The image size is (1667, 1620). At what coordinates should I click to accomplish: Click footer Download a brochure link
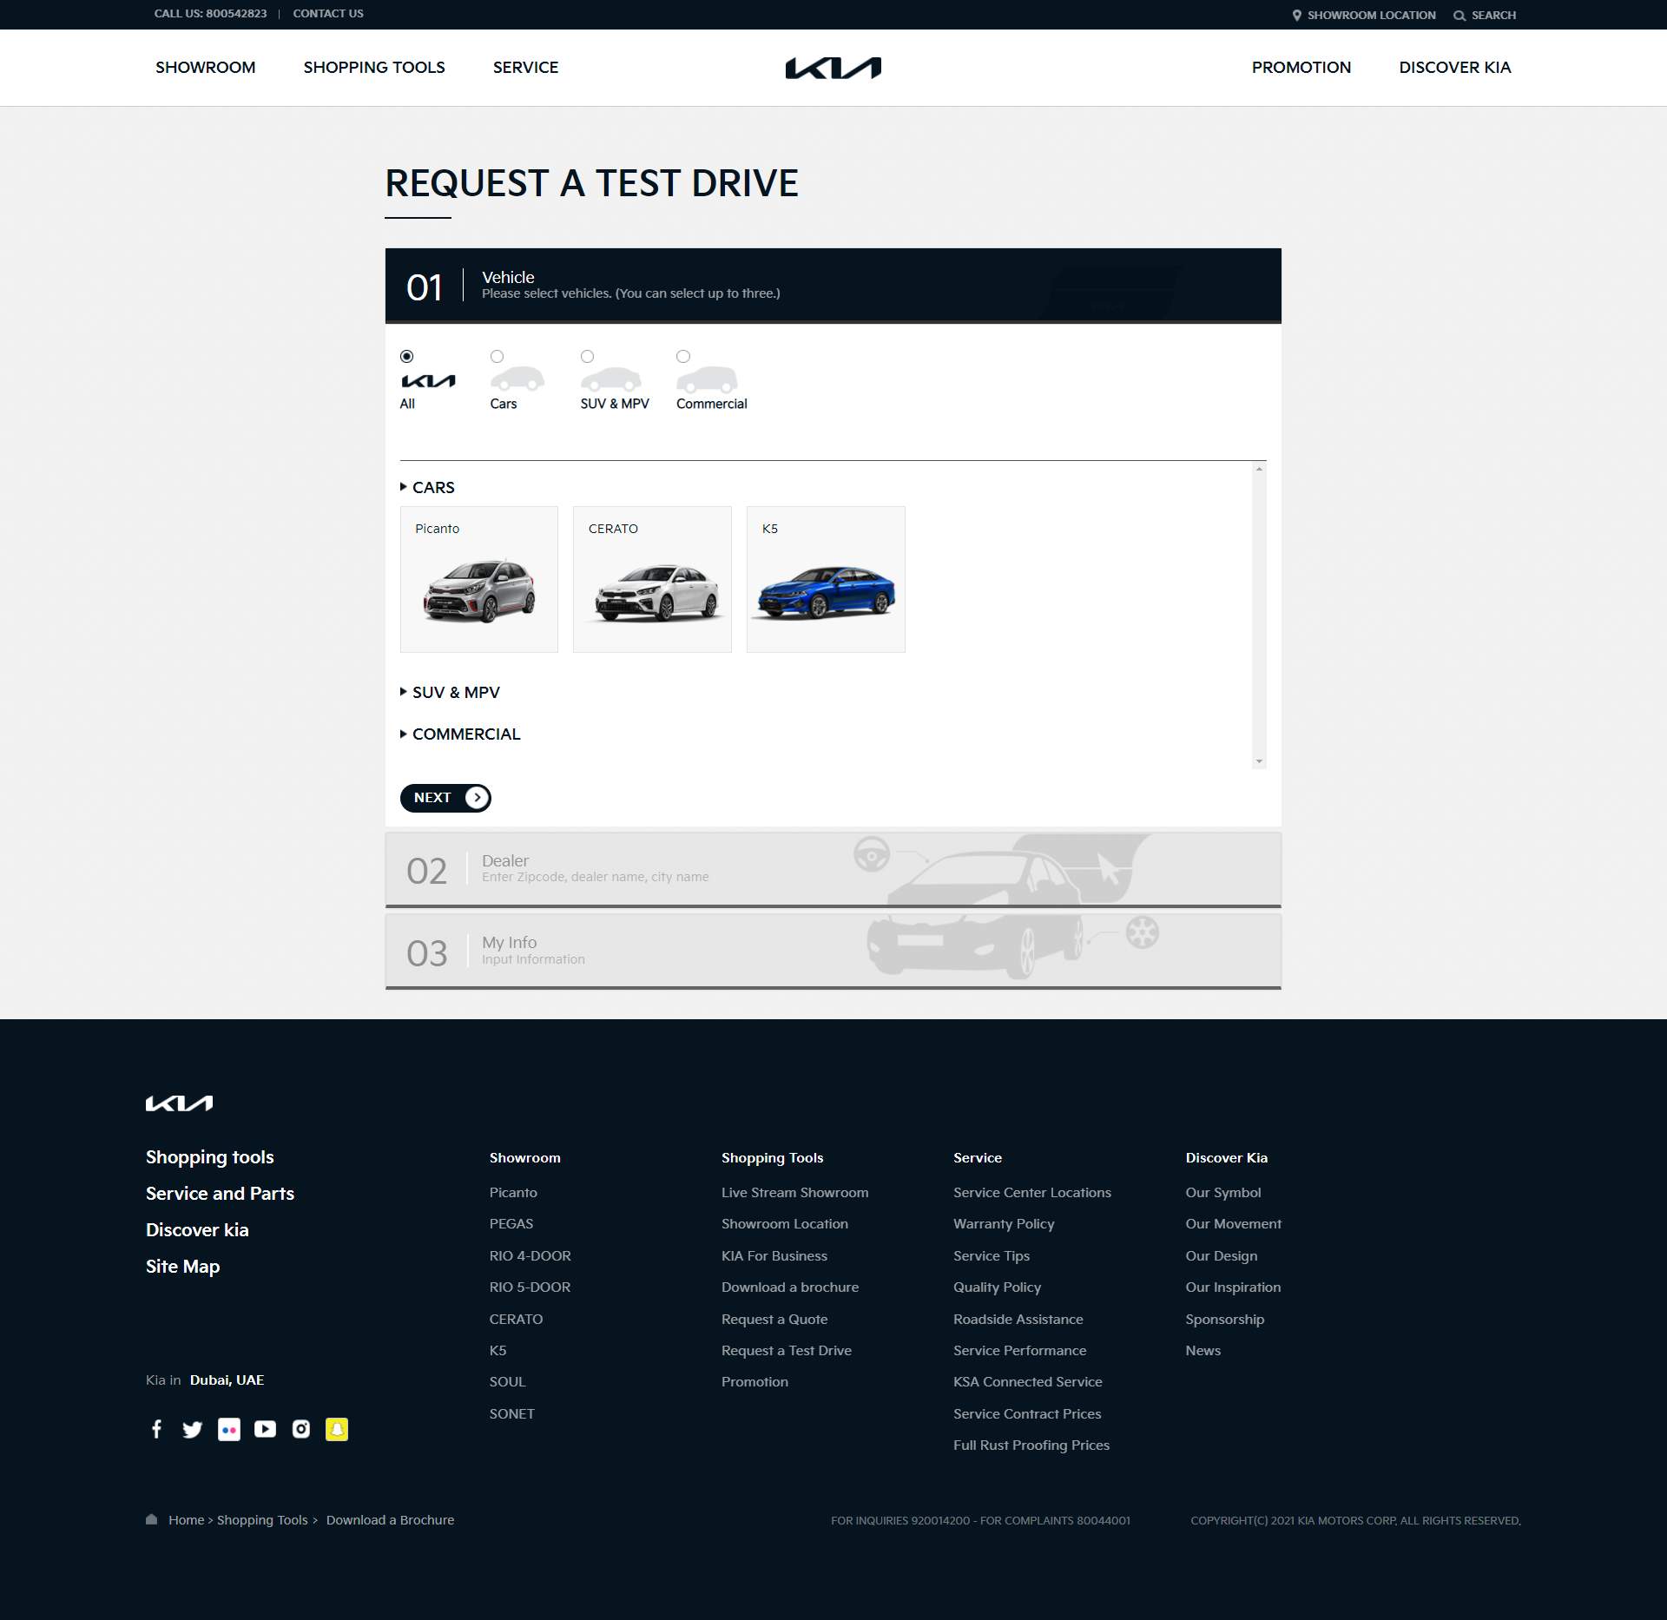[x=789, y=1287]
